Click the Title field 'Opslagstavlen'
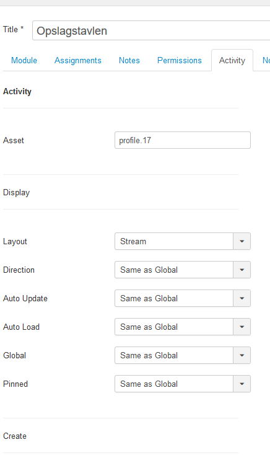 [151, 30]
